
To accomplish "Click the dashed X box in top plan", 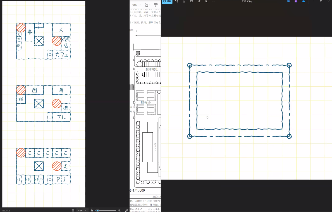I will coord(39,41).
